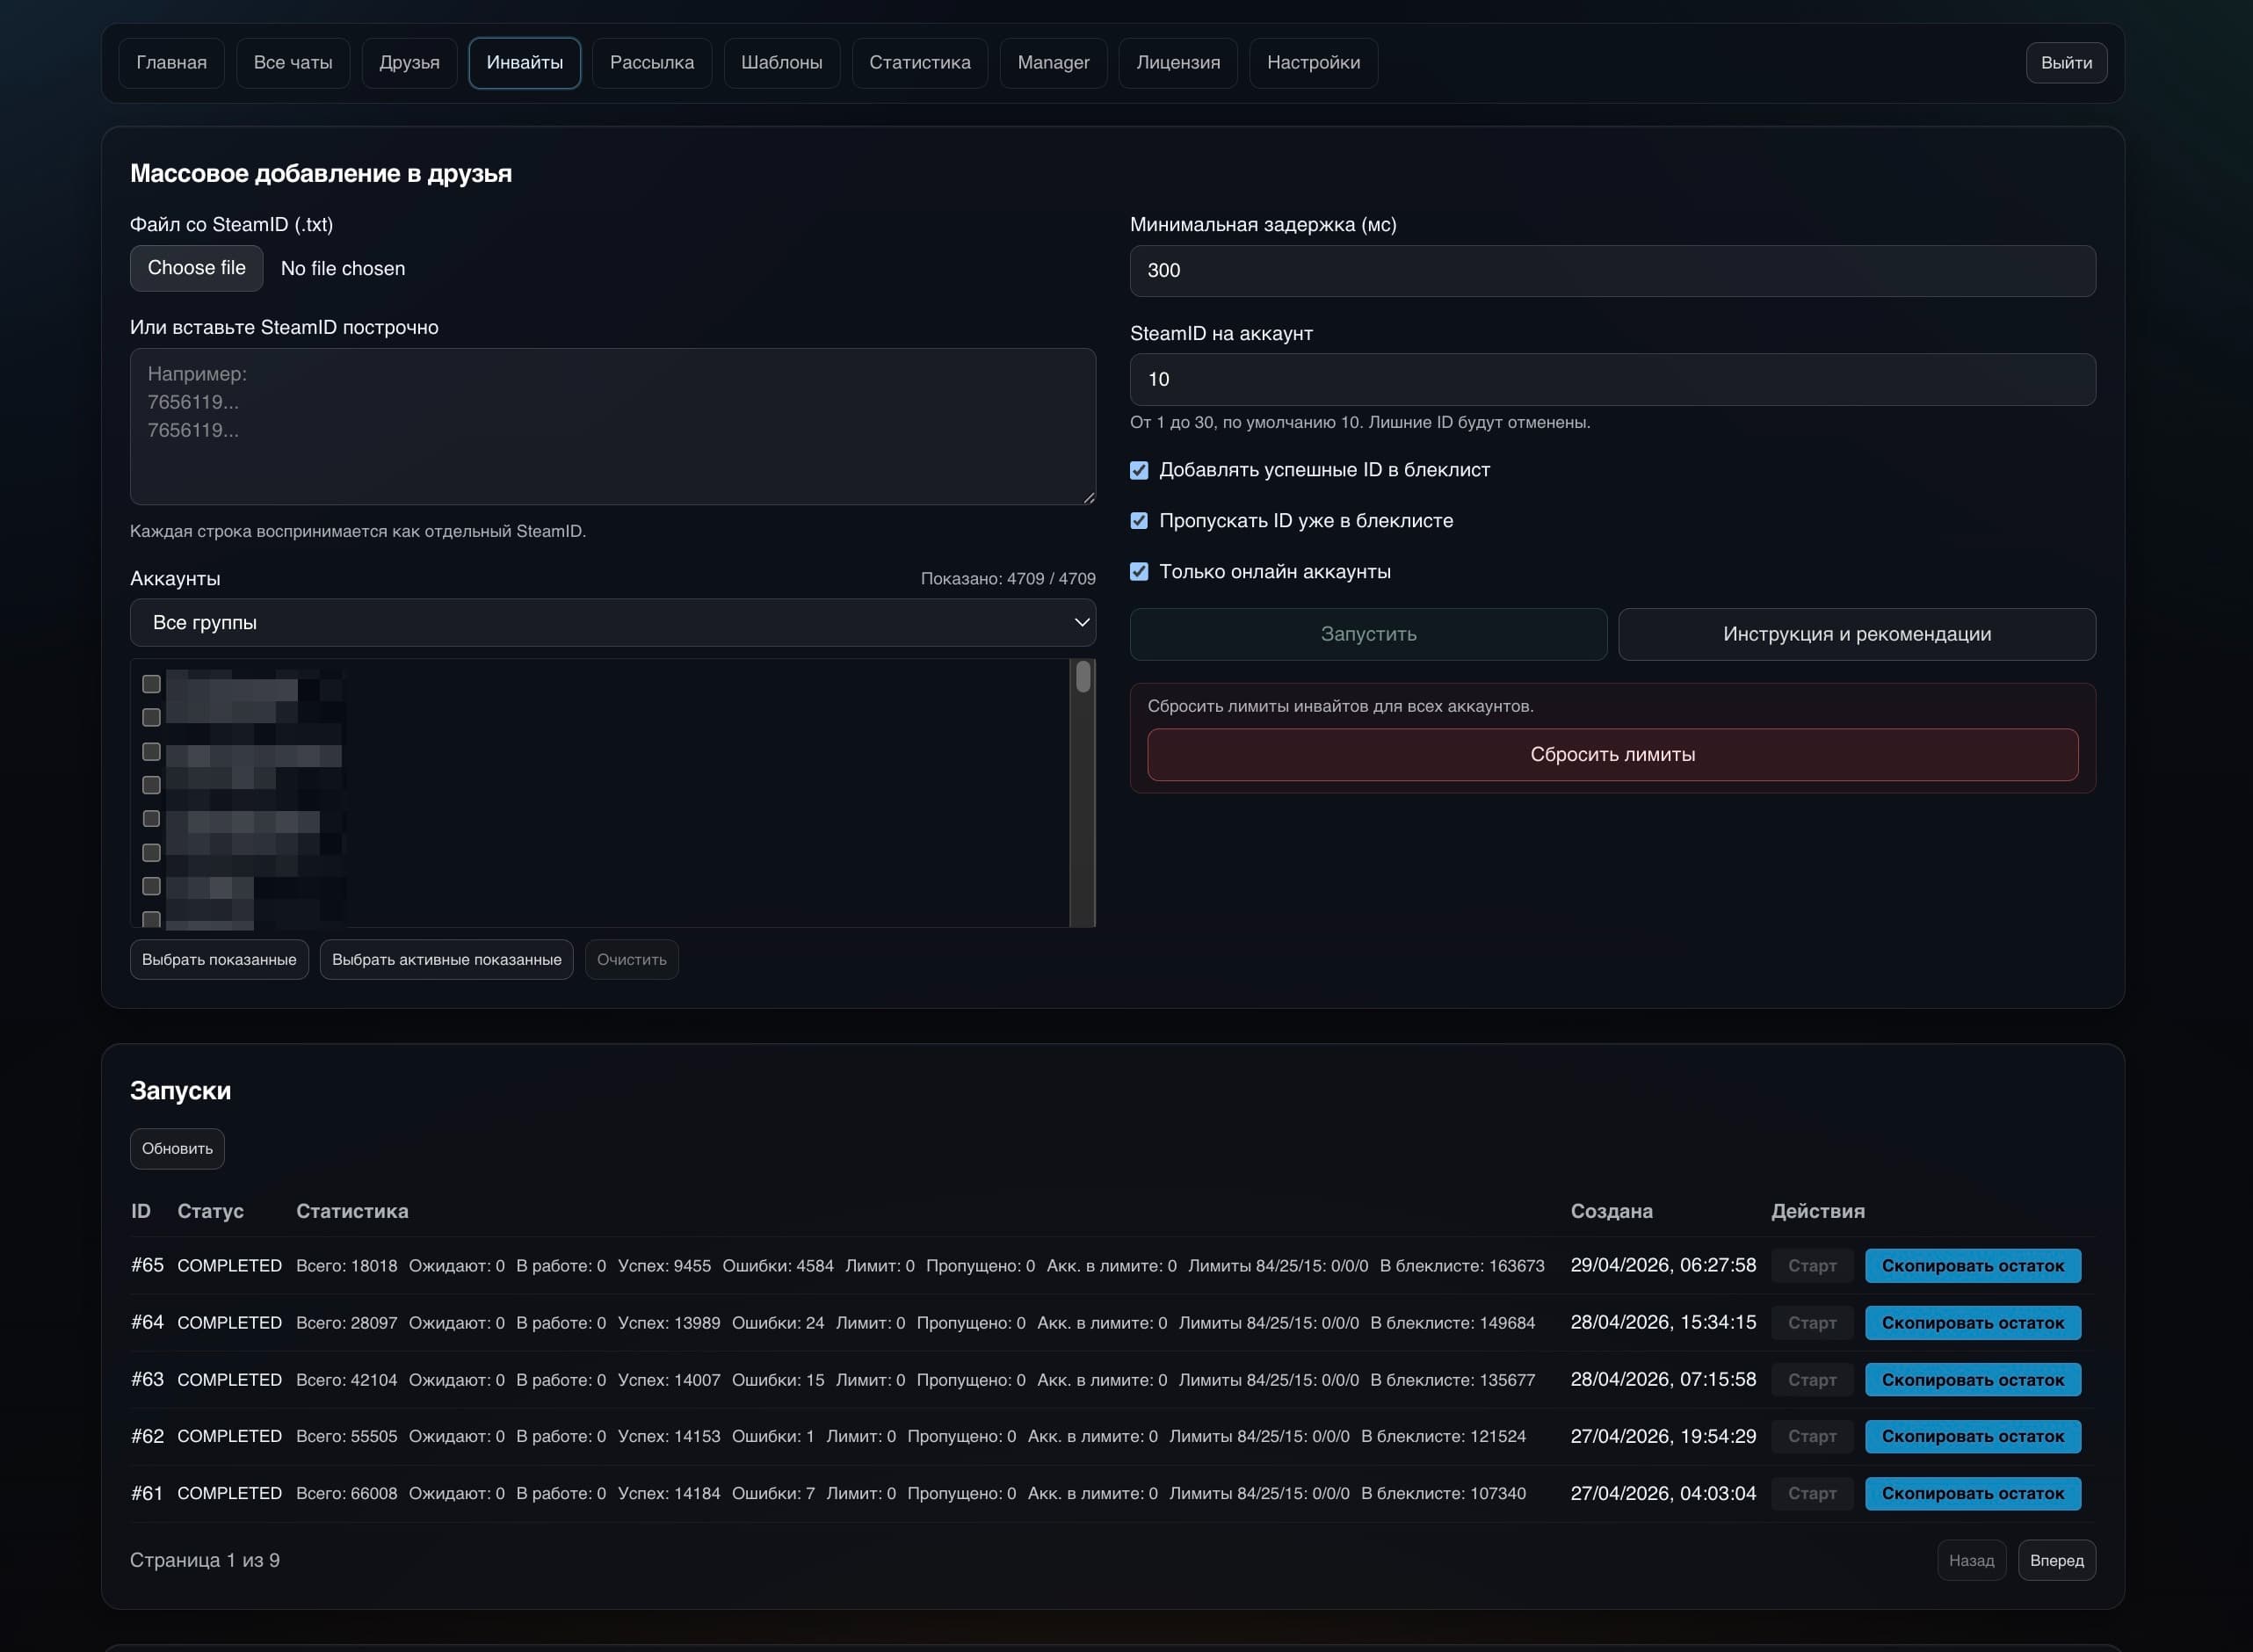
Task: Open the Друзья tab
Action: pyautogui.click(x=409, y=63)
